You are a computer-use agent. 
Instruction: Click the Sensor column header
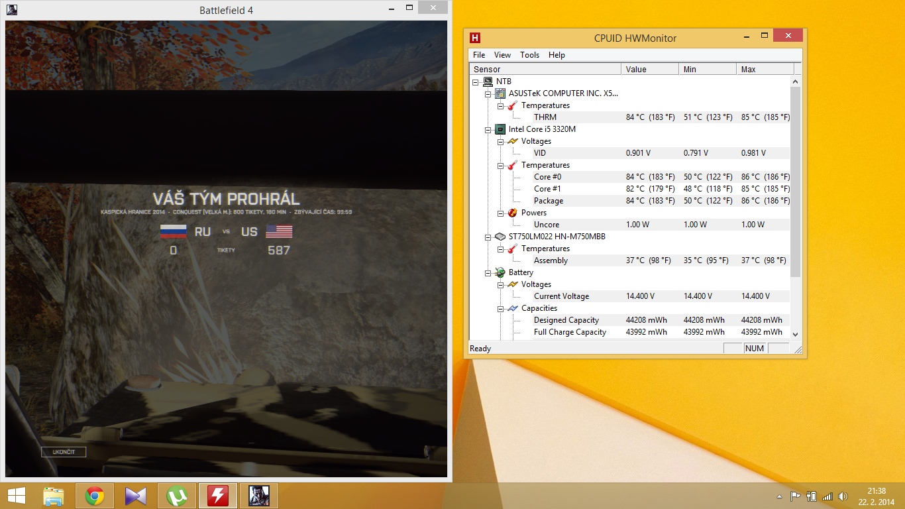pos(546,69)
